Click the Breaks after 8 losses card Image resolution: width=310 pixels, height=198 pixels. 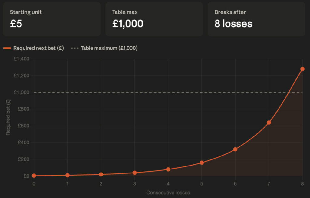coord(256,19)
